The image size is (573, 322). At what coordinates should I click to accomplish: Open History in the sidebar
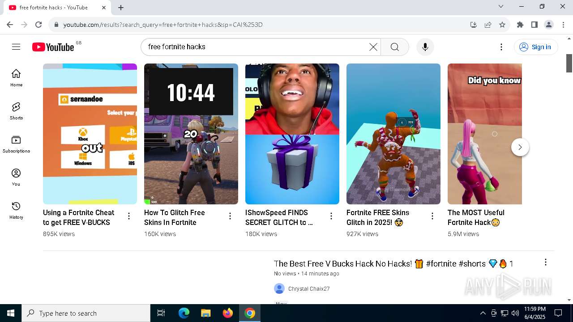[16, 210]
